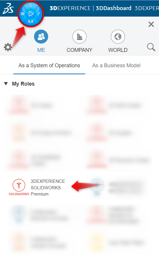The width and height of the screenshot is (159, 261).
Task: Select the ME people icon
Action: coord(41,37)
